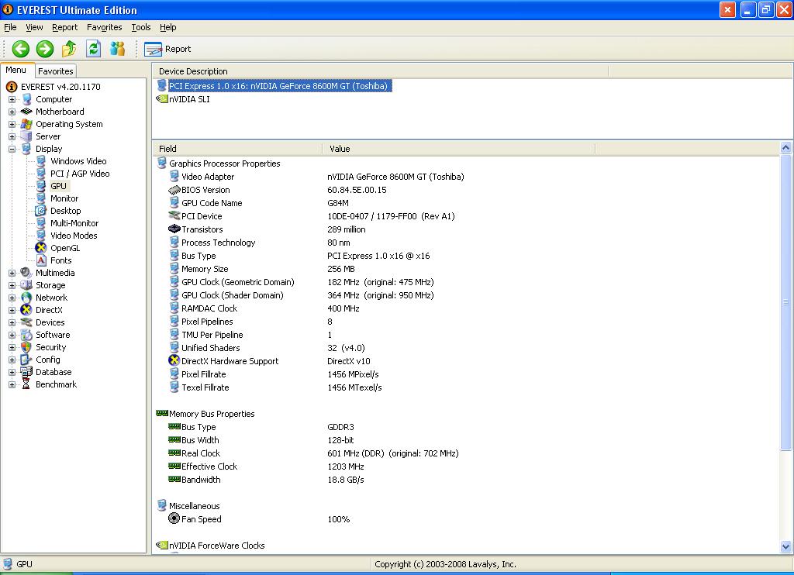Screen dimensions: 794x575
Task: Open the Tools menu
Action: tap(141, 27)
